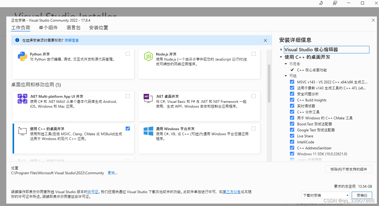Click the 安装(I) button
The height and width of the screenshot is (206, 379).
(x=362, y=195)
